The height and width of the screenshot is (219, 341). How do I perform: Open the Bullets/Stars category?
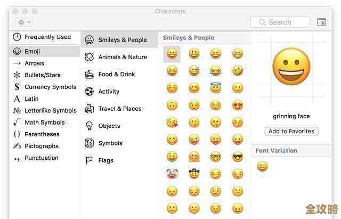(42, 75)
